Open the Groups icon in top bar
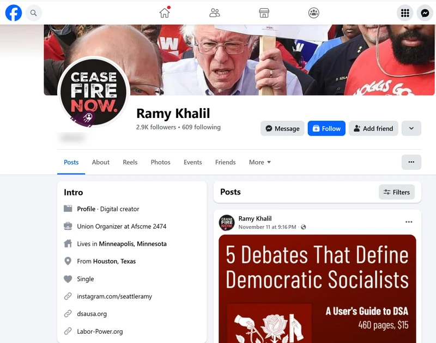Image resolution: width=436 pixels, height=343 pixels. [314, 13]
